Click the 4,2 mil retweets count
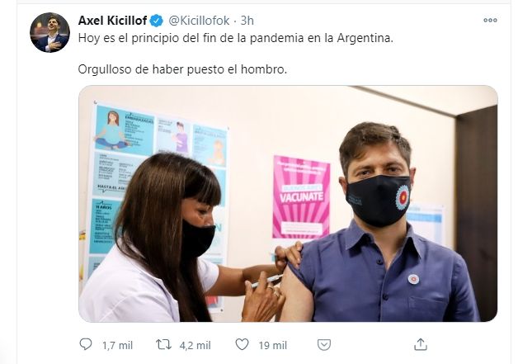This screenshot has width=518, height=364. (195, 346)
